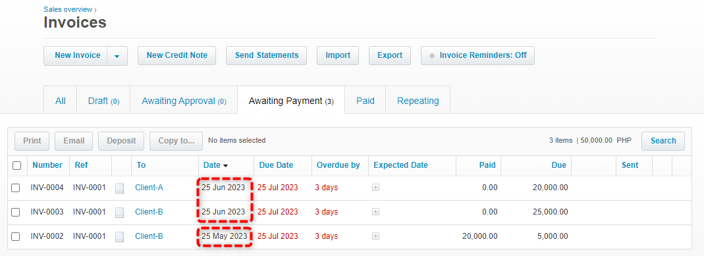This screenshot has height=256, width=704.
Task: Sort by the Date column header
Action: (215, 165)
